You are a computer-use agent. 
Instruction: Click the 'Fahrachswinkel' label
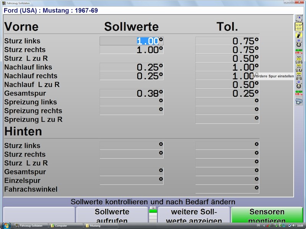(x=31, y=189)
